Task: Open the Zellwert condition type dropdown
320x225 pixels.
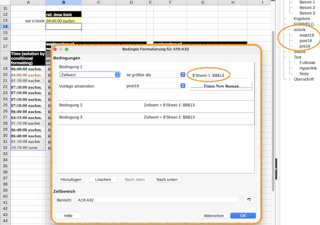Action: point(90,75)
